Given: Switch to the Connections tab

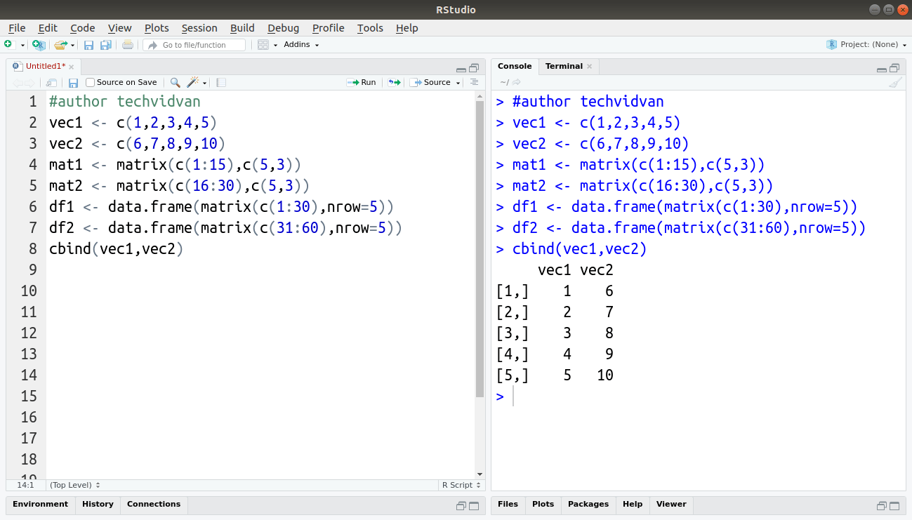Looking at the screenshot, I should point(154,505).
